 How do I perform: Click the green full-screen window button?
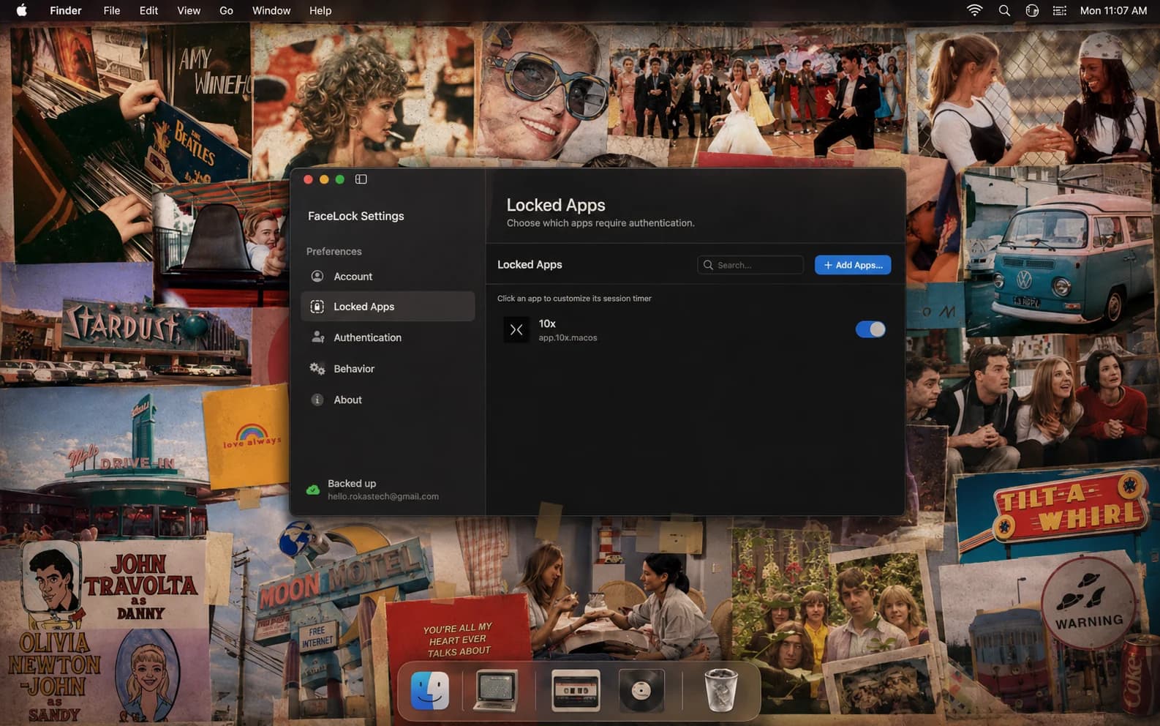(340, 179)
